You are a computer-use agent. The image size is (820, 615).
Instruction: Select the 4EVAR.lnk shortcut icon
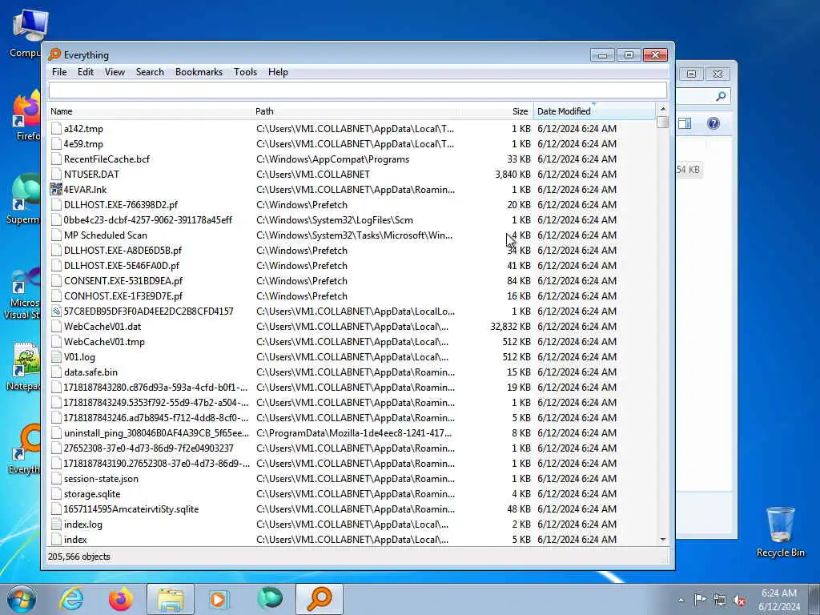[x=56, y=189]
